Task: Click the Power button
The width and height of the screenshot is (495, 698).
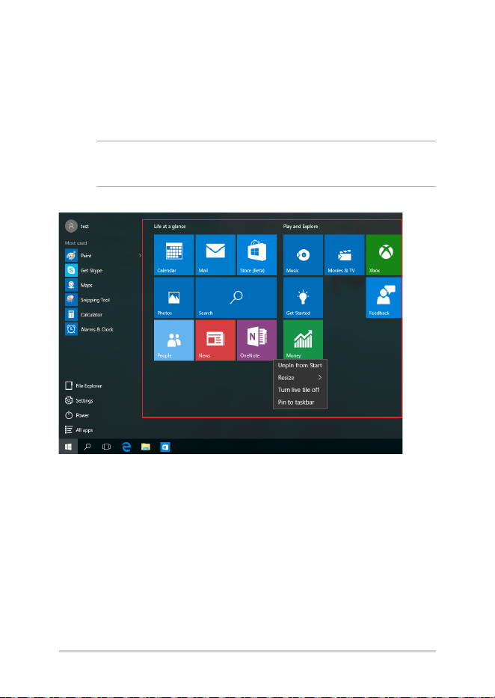Action: (77, 415)
